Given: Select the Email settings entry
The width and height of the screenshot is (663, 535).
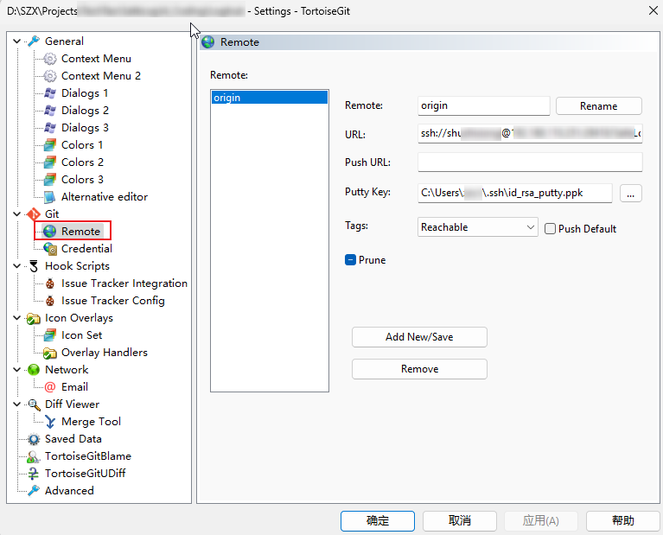Looking at the screenshot, I should (74, 387).
